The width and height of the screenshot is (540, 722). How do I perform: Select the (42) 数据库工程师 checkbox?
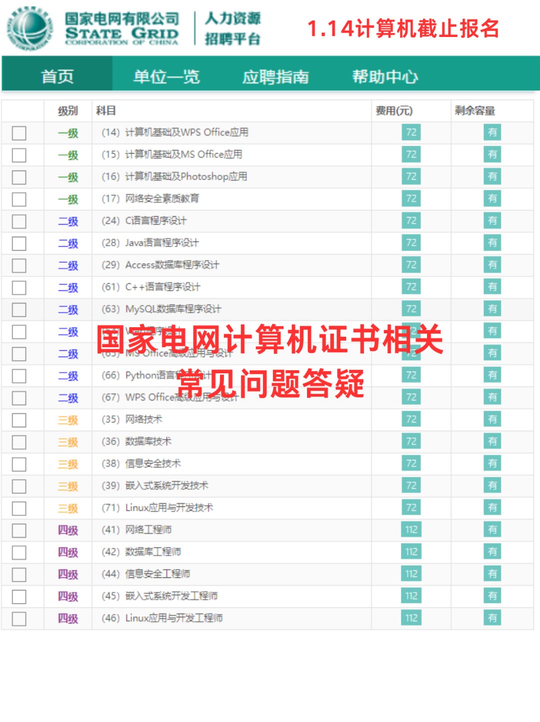(x=19, y=552)
